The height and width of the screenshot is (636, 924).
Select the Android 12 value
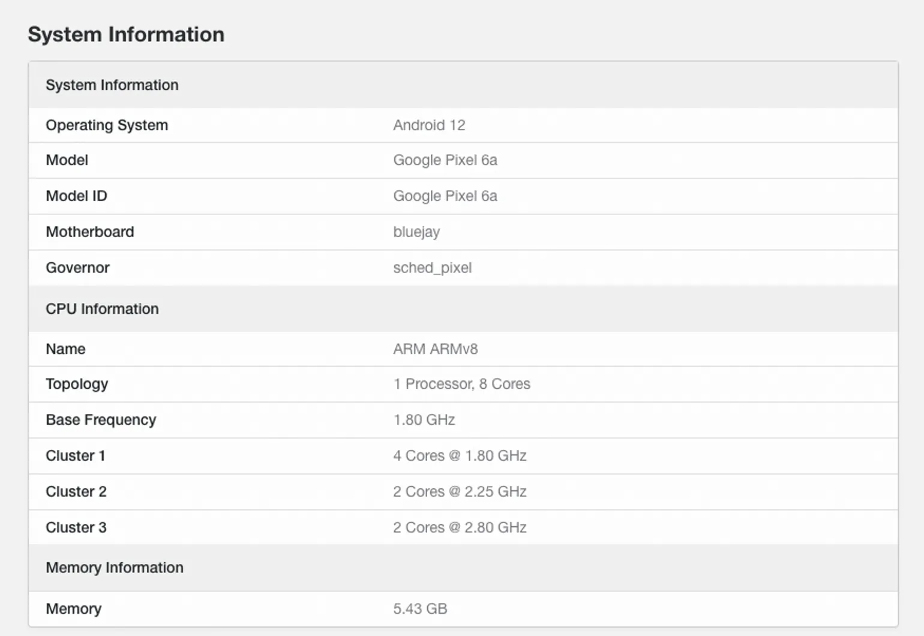click(x=429, y=125)
